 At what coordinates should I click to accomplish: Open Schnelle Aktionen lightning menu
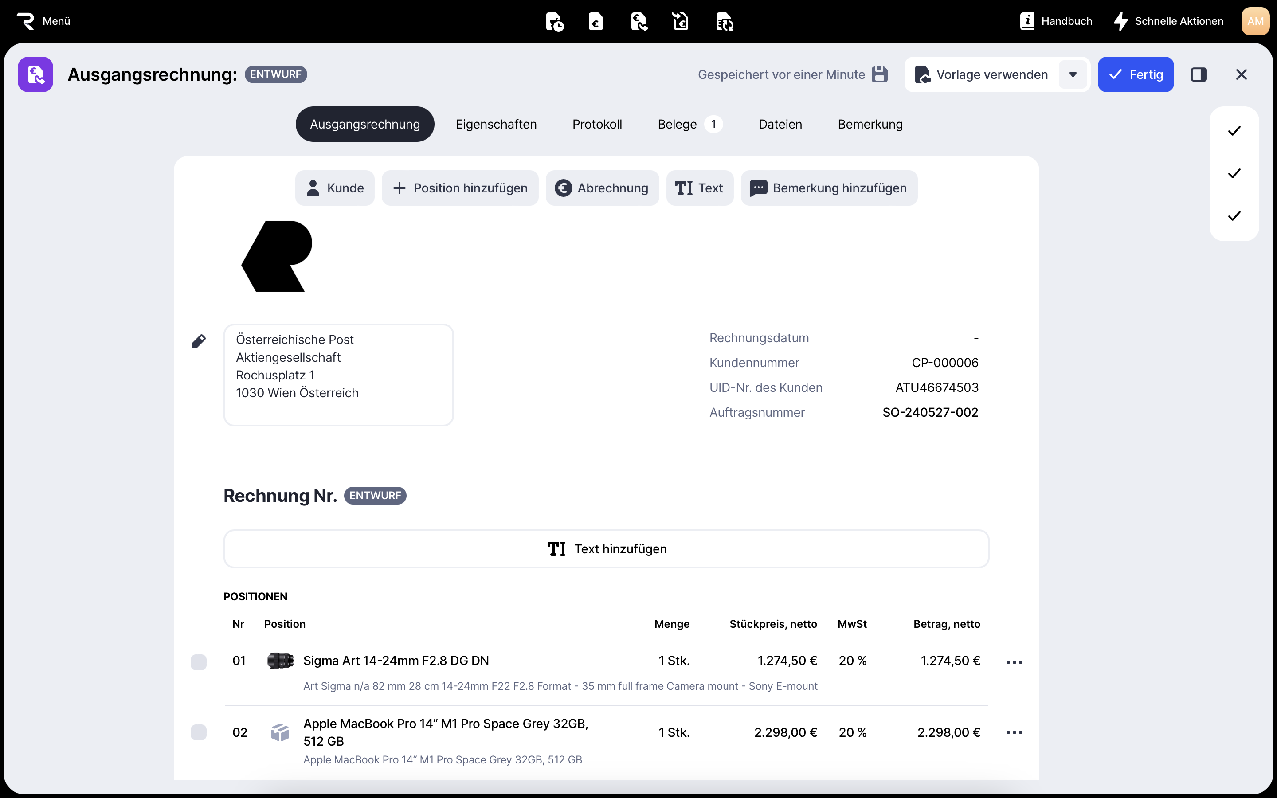(1168, 21)
